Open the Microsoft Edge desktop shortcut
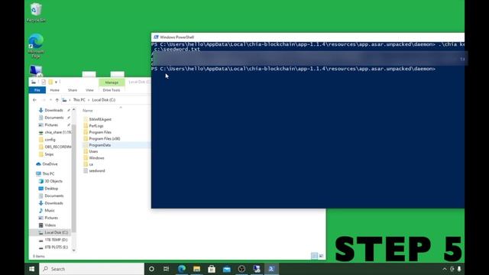 36,46
